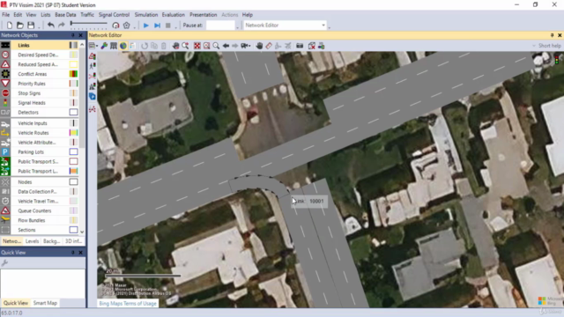
Task: Toggle Nodes visibility swatch
Action: 73,182
